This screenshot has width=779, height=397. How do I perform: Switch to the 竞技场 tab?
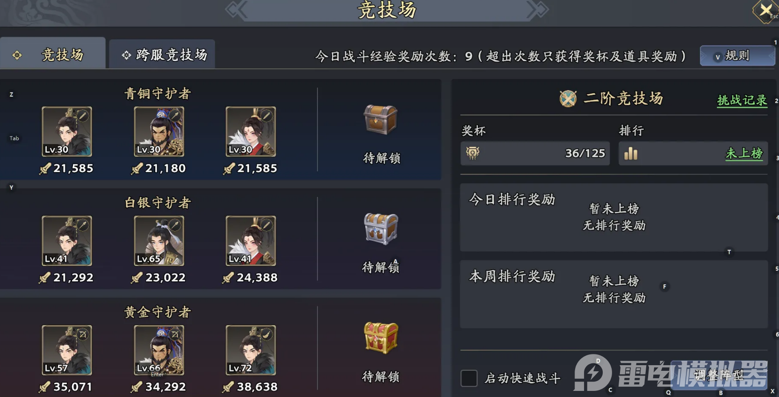pos(53,54)
